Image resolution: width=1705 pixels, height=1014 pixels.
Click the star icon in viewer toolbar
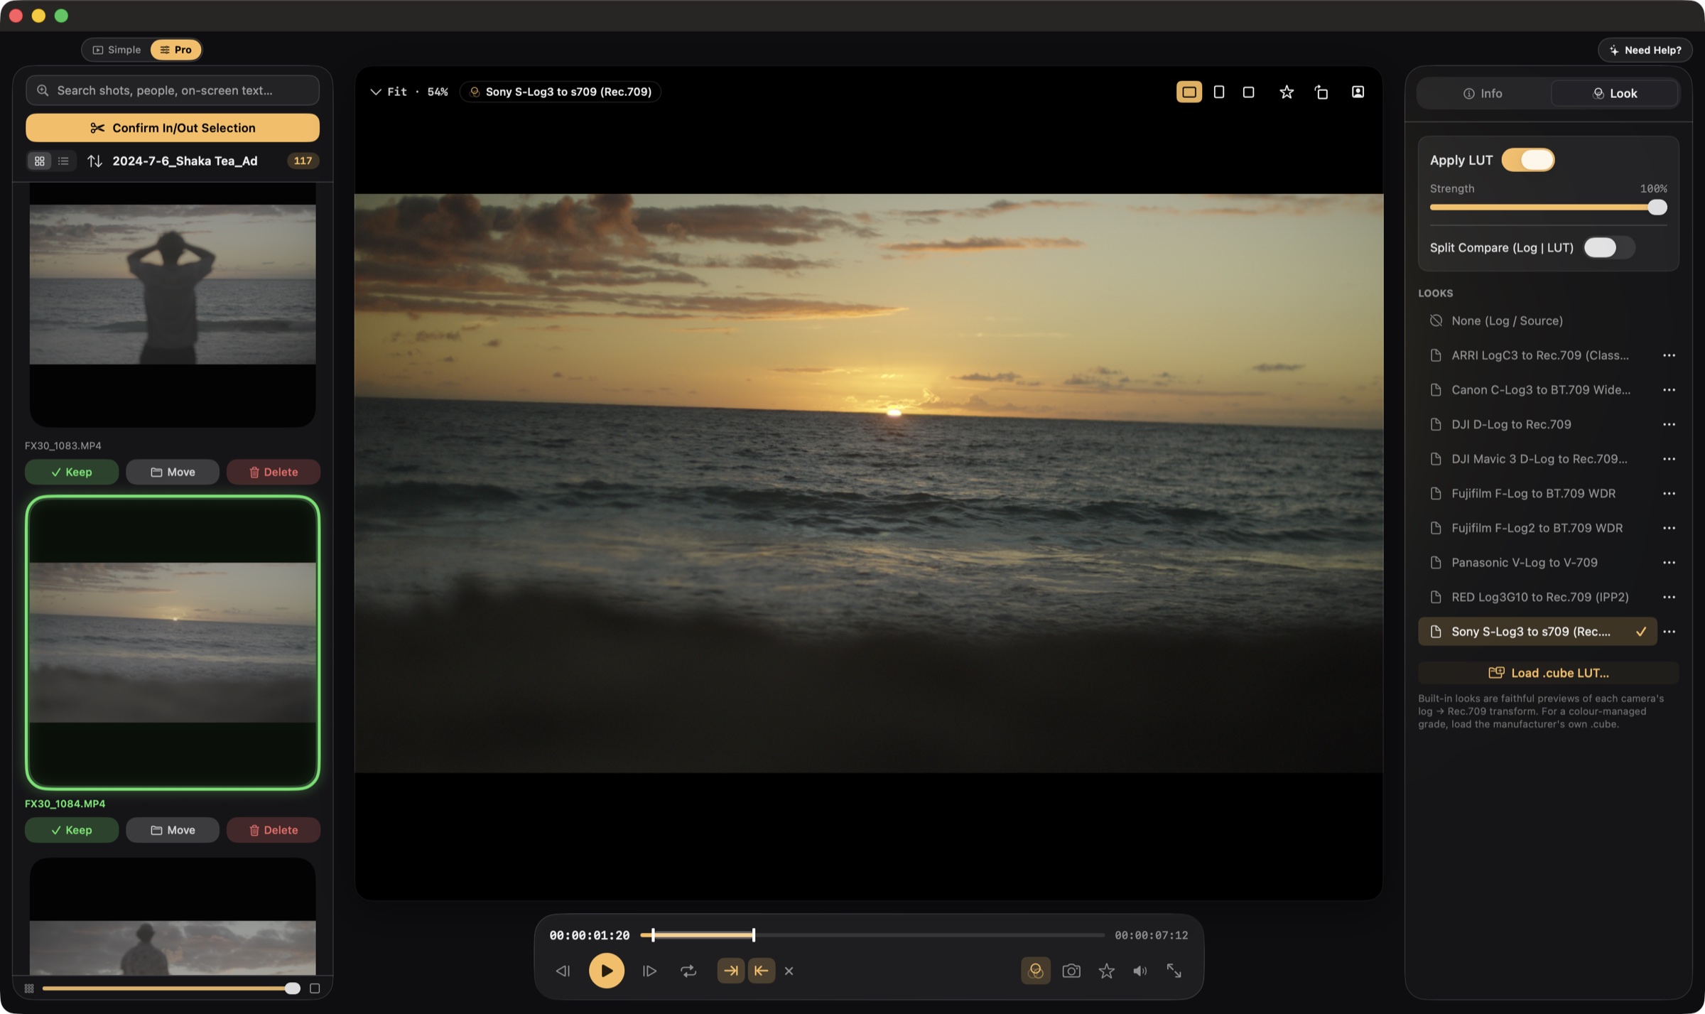click(x=1287, y=92)
